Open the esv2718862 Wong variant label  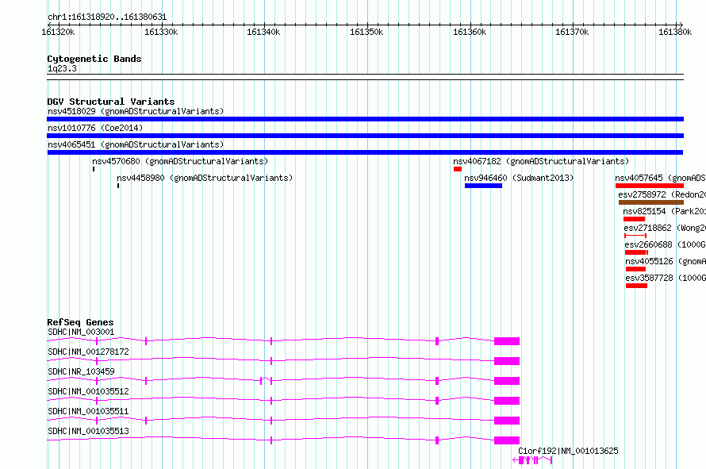[x=665, y=228]
